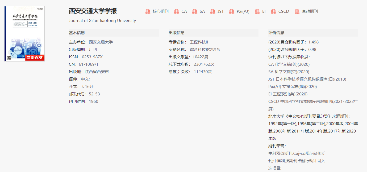The width and height of the screenshot is (367, 172).
Task: Click the 创刊时间 1960 row
Action: tap(84, 102)
